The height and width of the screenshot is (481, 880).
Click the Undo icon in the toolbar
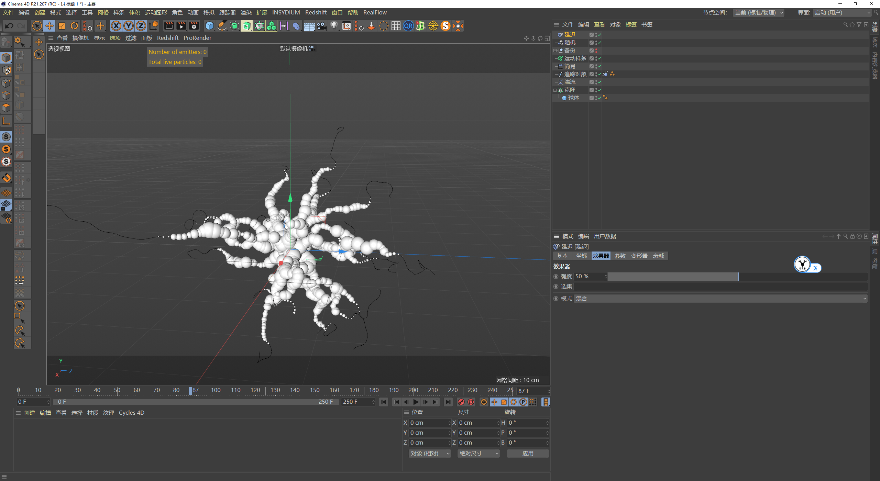(9, 26)
